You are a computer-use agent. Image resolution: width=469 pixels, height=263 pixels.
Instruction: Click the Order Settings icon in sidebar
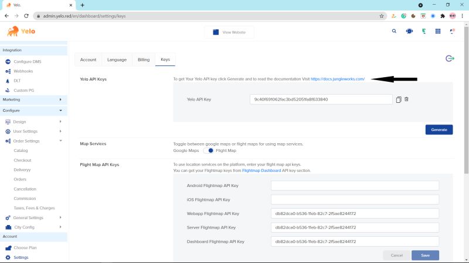tap(8, 141)
